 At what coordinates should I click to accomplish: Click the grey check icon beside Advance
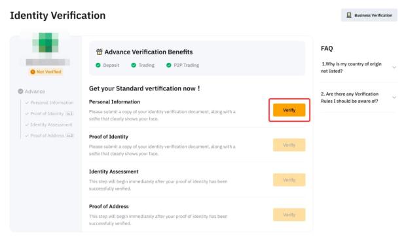point(20,92)
